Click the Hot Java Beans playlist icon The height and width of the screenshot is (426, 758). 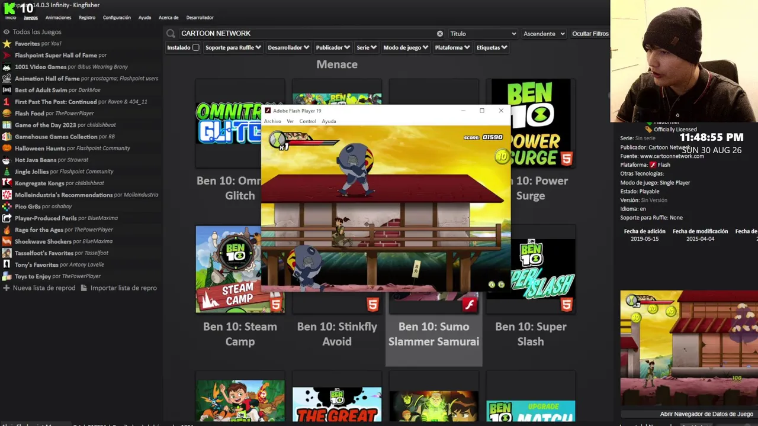7,160
